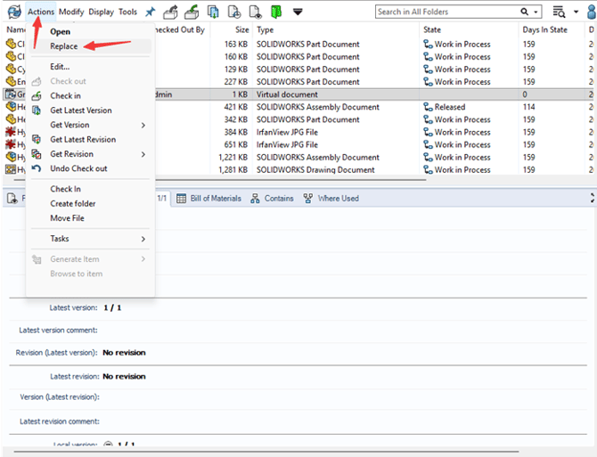Viewport: 597px width, 457px height.
Task: Click the Change State toolbar icon
Action: (x=233, y=12)
